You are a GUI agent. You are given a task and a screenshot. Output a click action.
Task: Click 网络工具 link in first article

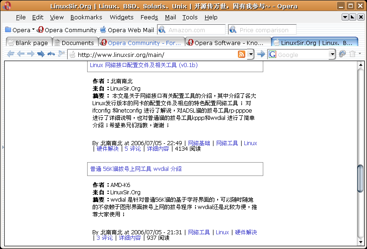click(x=227, y=143)
